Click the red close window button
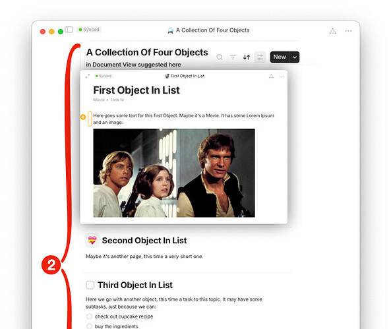 [43, 32]
